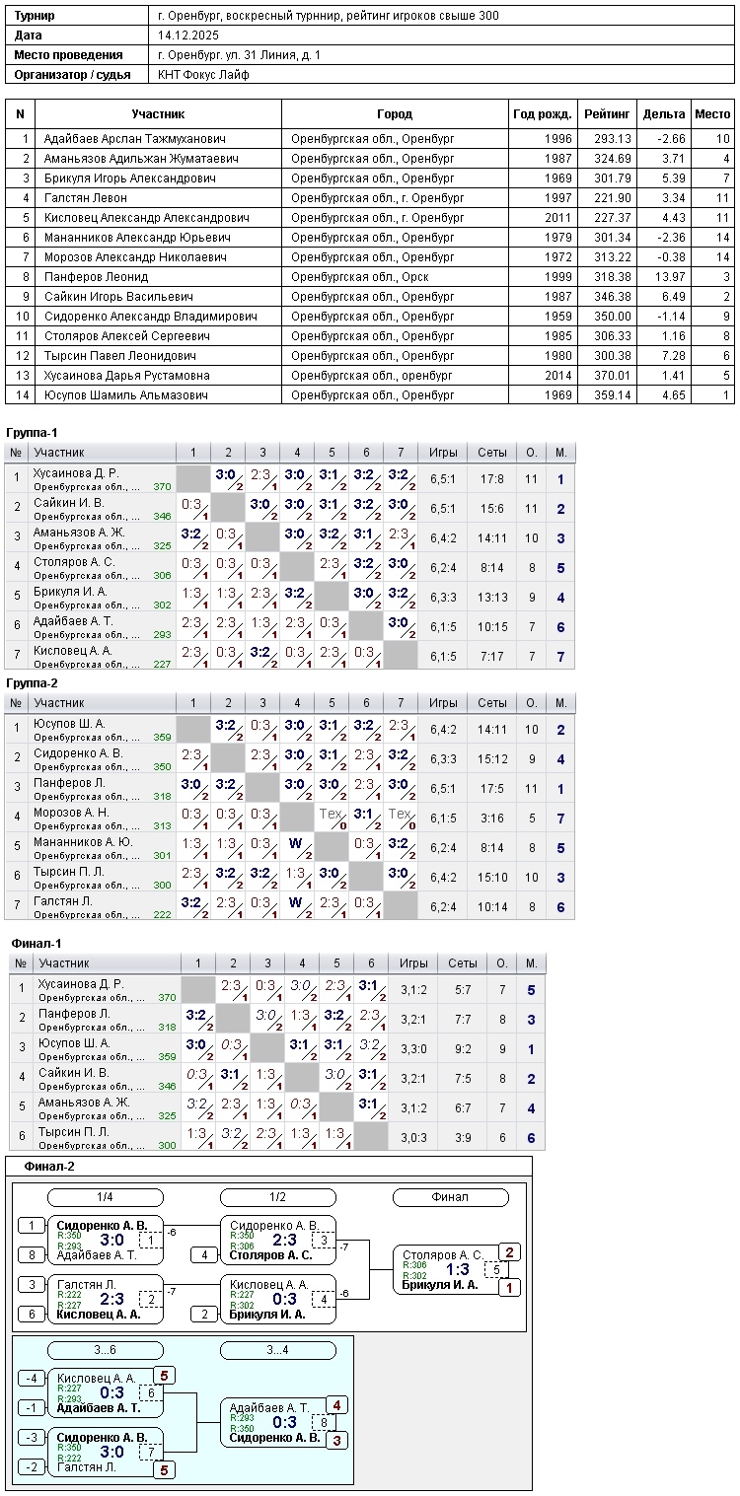Open the Финал-2 bracket heading

tap(49, 1167)
